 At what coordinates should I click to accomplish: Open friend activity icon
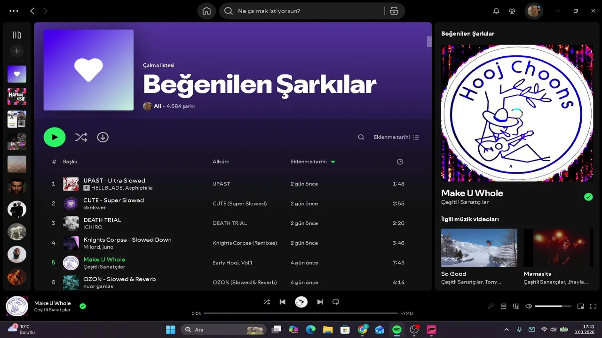512,11
